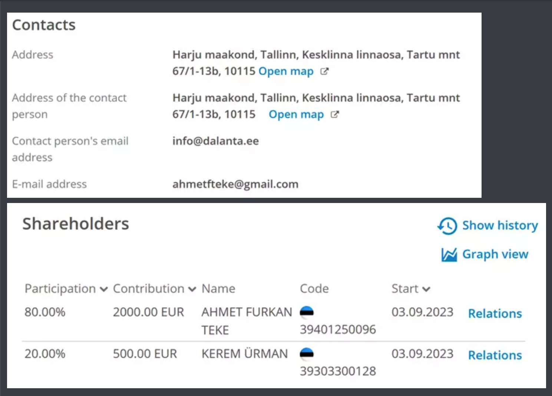552x396 pixels.
Task: Open map for the contact person's address
Action: click(x=296, y=114)
